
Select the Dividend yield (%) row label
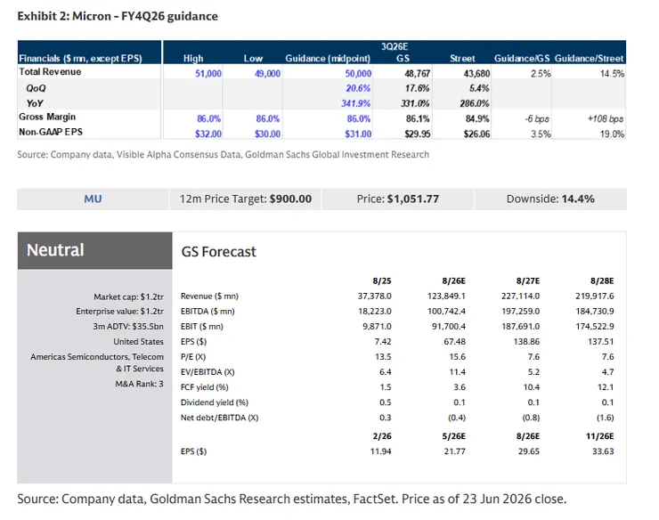pyautogui.click(x=215, y=402)
